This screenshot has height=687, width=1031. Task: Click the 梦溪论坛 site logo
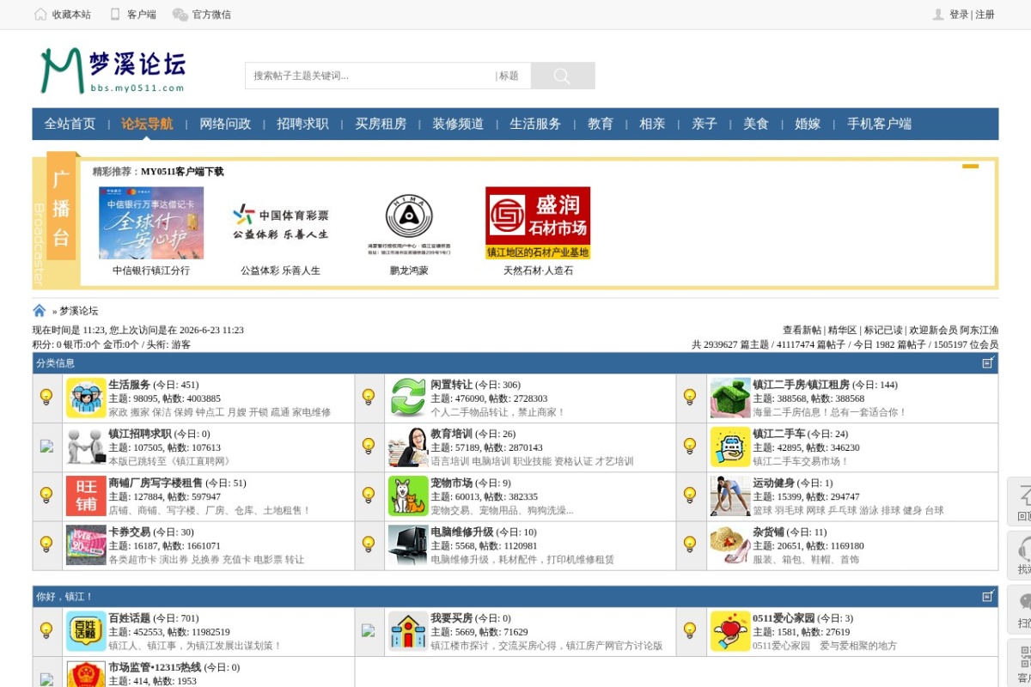(x=113, y=70)
